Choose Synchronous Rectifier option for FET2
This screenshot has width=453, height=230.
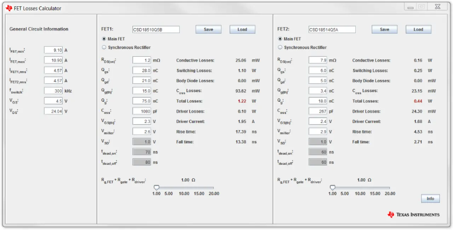tap(280, 47)
